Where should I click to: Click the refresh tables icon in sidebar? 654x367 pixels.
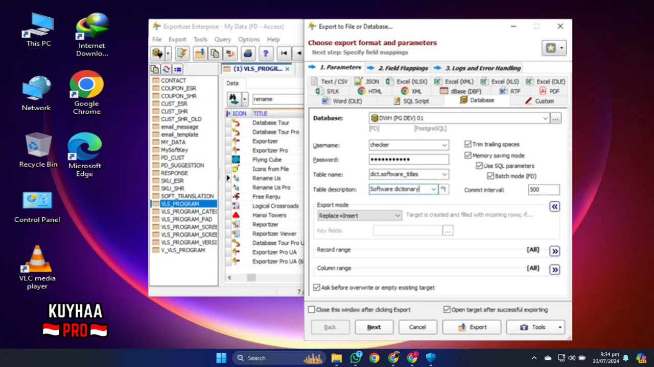(x=166, y=69)
